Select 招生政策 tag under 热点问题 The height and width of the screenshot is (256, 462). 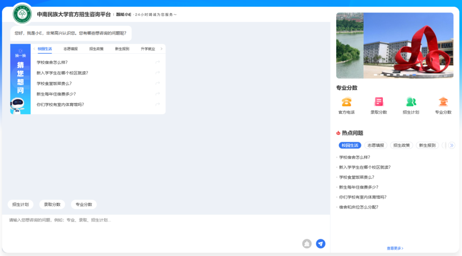(x=401, y=145)
